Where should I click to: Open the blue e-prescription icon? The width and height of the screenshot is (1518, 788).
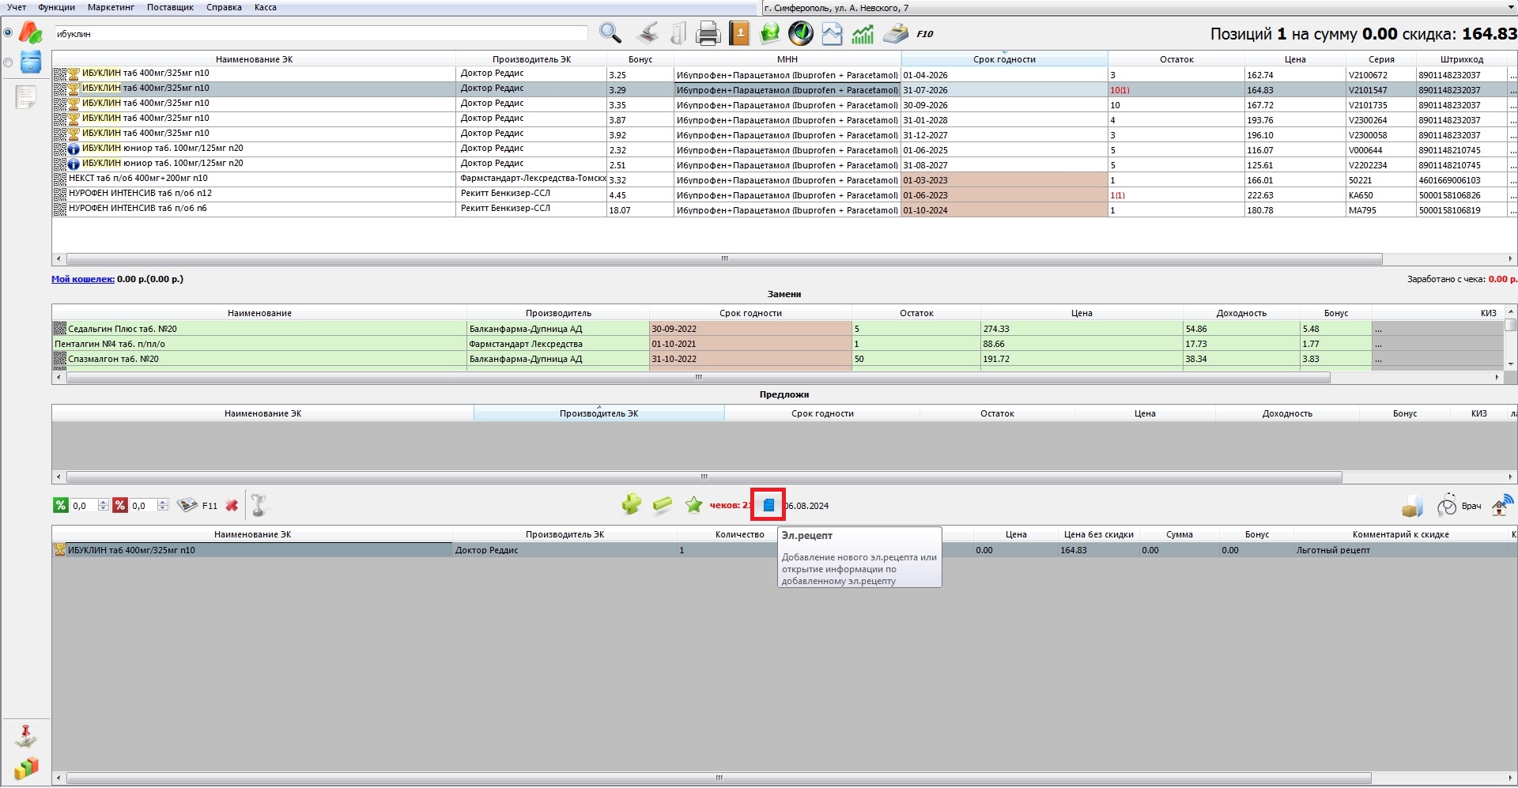[768, 505]
